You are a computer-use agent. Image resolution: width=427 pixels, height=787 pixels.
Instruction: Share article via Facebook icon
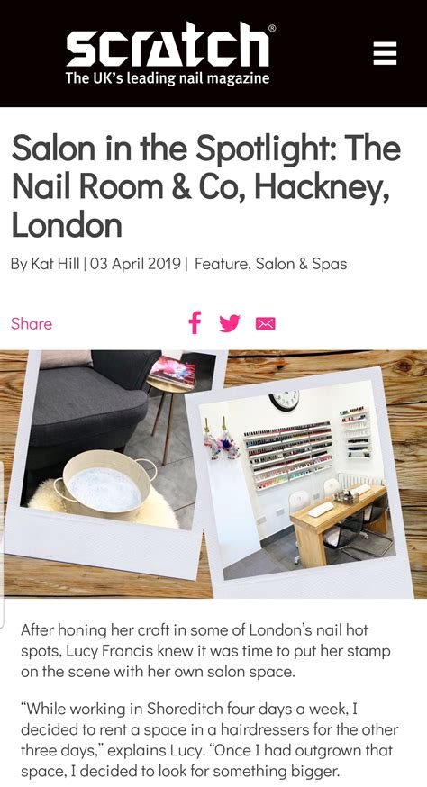195,322
